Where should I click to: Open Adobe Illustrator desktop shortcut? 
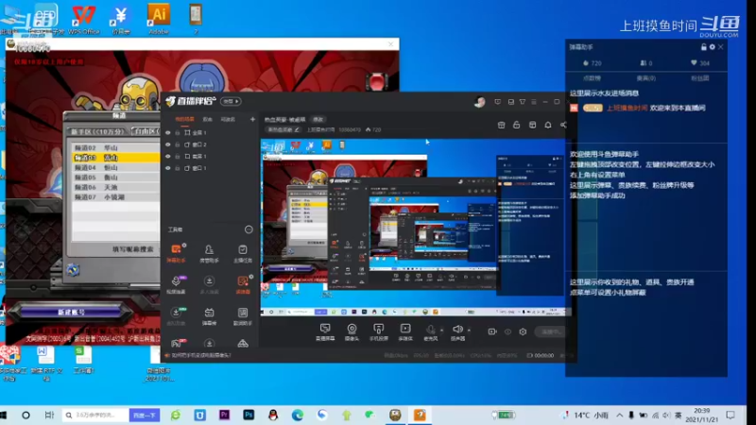coord(158,19)
